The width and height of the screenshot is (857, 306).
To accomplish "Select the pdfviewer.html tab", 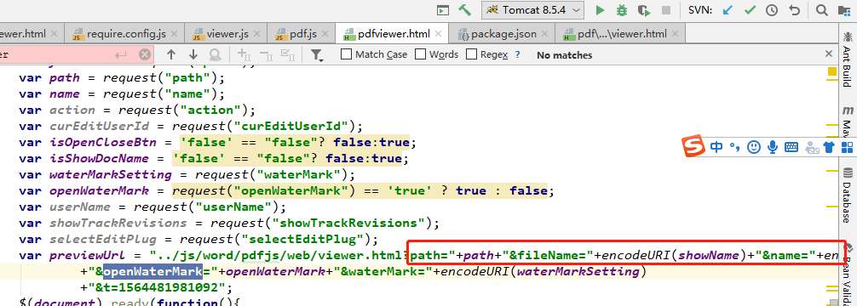I will coord(393,34).
